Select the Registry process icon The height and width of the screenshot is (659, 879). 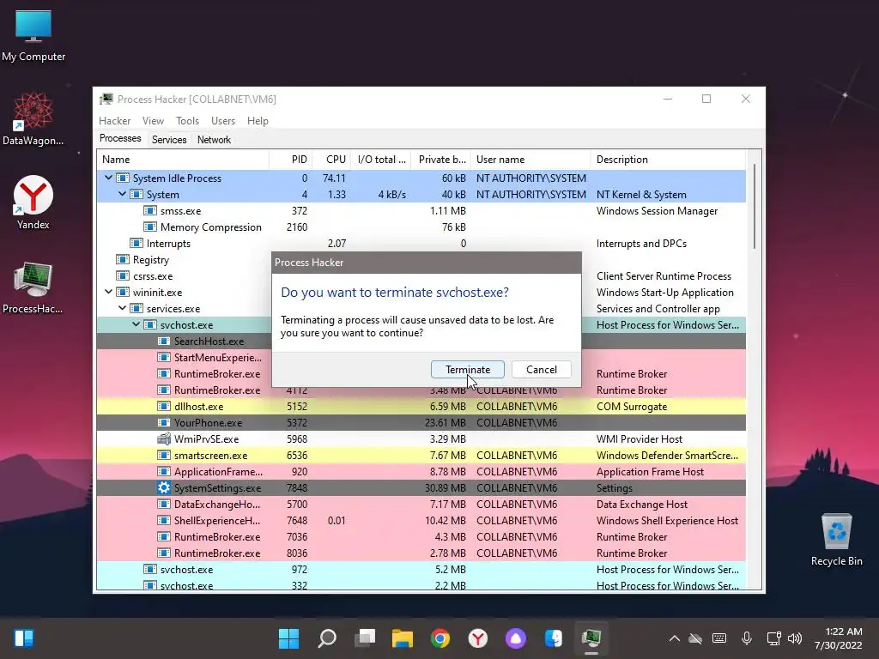122,259
